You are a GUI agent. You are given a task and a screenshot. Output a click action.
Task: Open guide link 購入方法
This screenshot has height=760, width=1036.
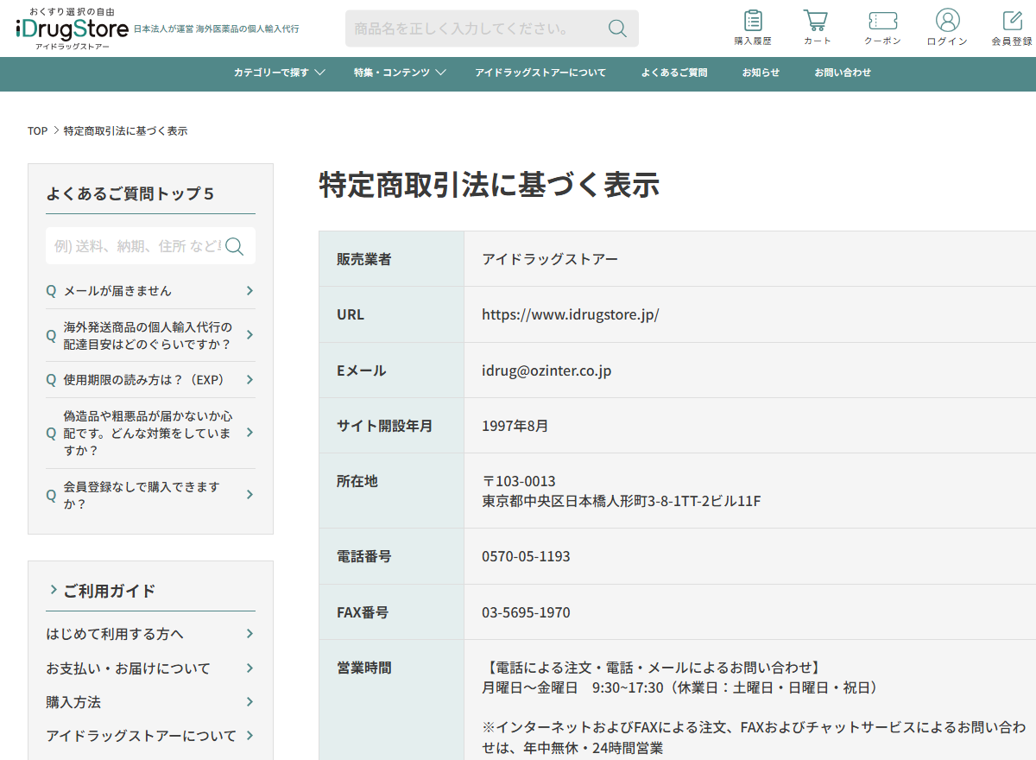(x=73, y=702)
